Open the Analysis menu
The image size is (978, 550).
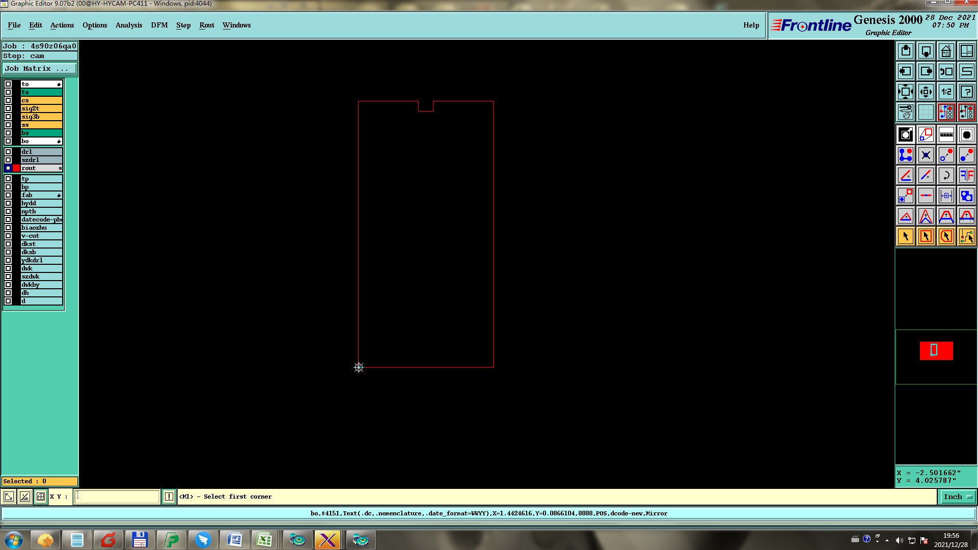click(128, 25)
